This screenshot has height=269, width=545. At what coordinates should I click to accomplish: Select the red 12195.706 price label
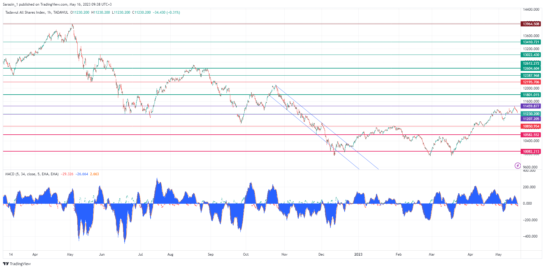[x=531, y=82]
